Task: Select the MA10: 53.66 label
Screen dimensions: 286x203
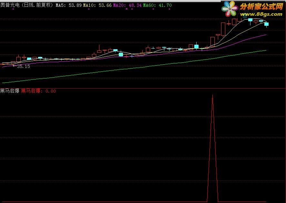Action: (97, 5)
